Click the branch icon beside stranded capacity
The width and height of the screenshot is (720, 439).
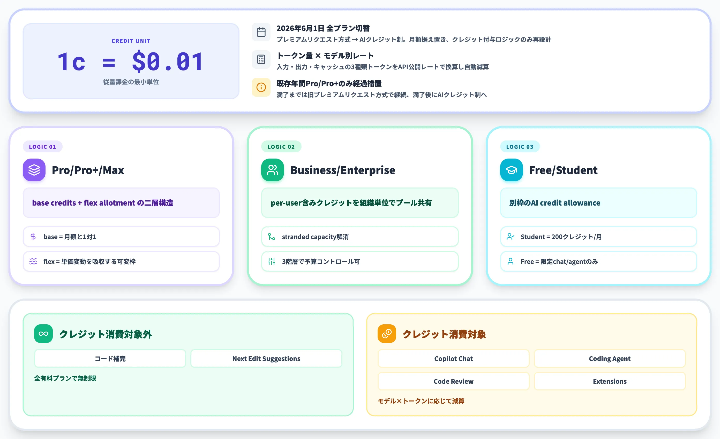click(272, 237)
